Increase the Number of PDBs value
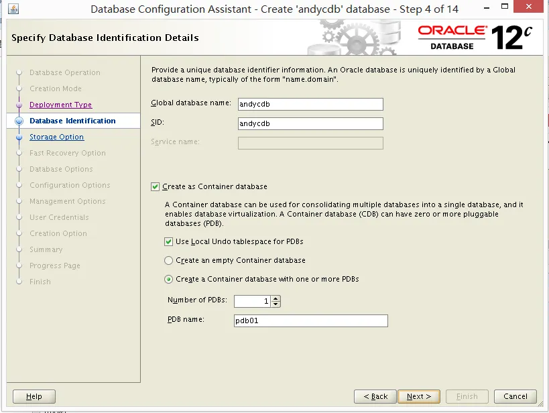Image resolution: width=549 pixels, height=413 pixels. click(276, 298)
